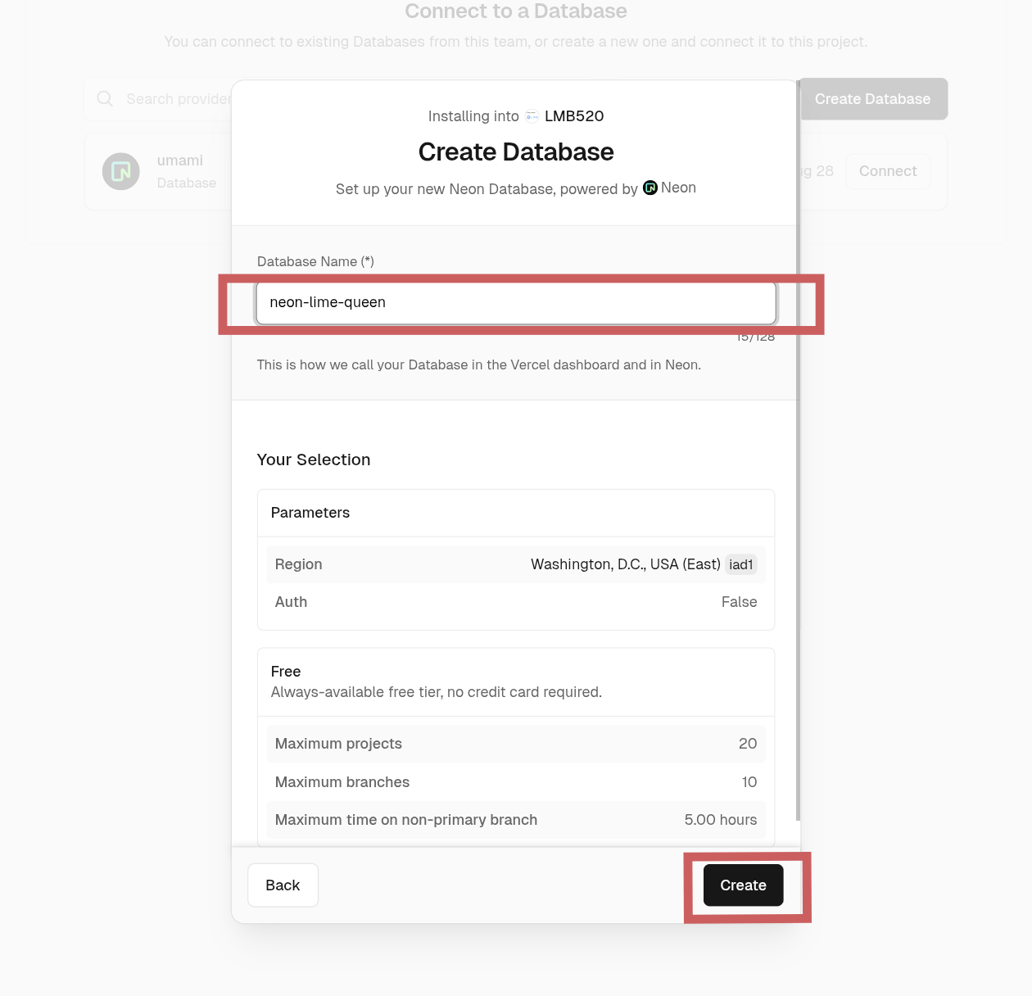Click the LMB520 project name
The image size is (1032, 996).
574,116
